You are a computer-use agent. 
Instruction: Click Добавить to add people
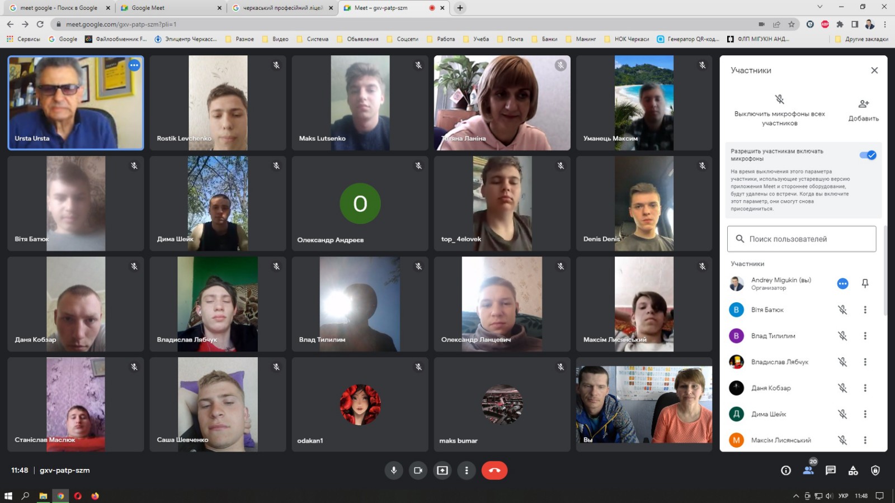[x=863, y=110]
